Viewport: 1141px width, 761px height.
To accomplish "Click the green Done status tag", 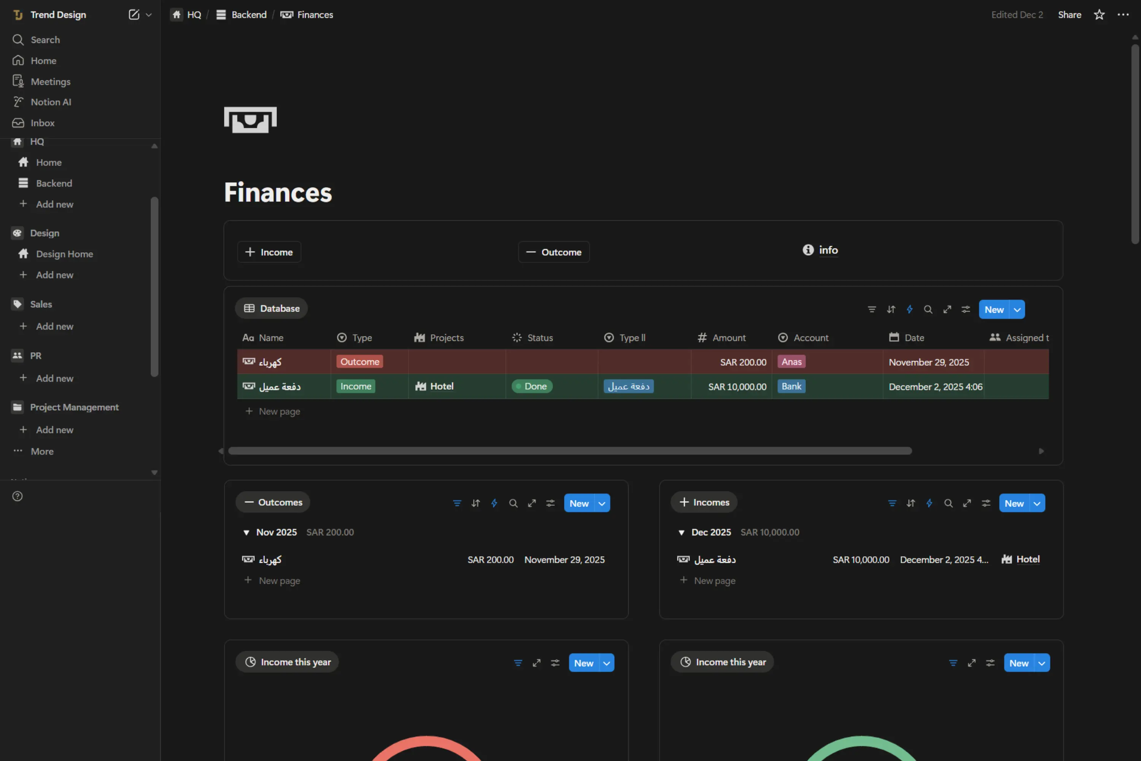I will pos(531,386).
